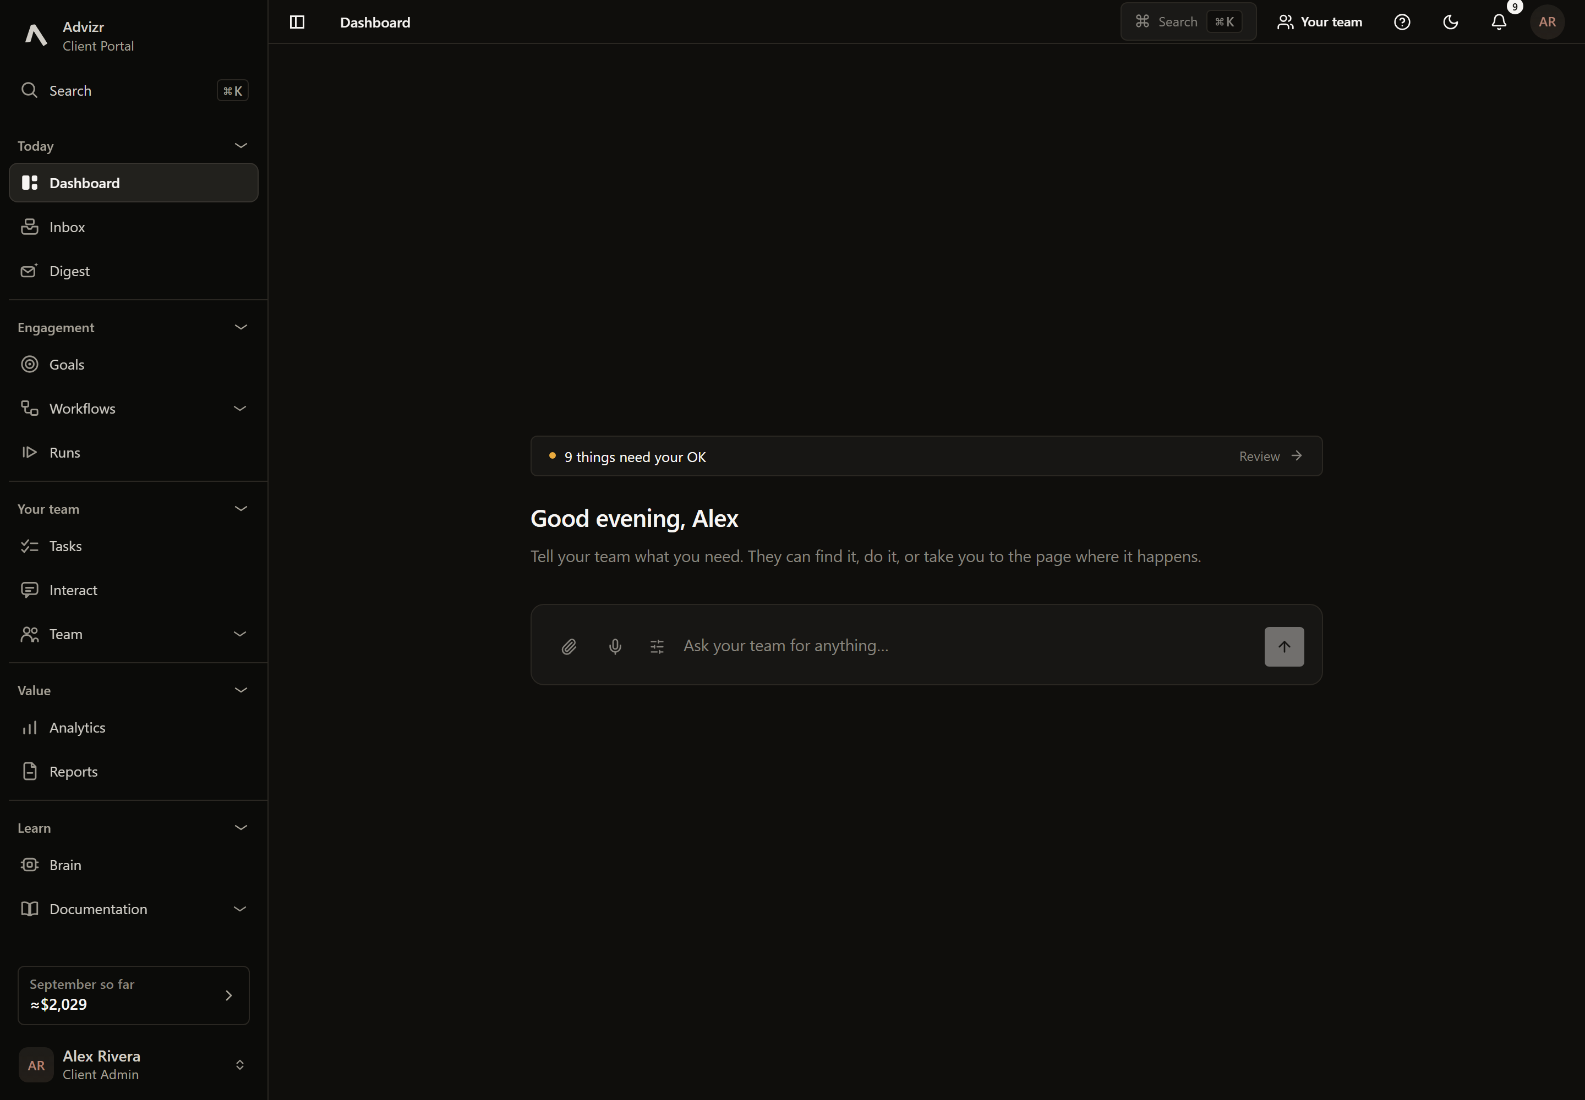Click the microphone voice input icon
This screenshot has width=1585, height=1100.
coord(615,646)
